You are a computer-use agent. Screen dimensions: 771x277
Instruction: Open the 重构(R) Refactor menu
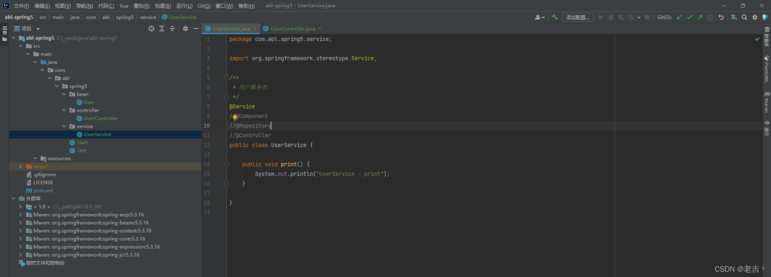click(x=141, y=6)
